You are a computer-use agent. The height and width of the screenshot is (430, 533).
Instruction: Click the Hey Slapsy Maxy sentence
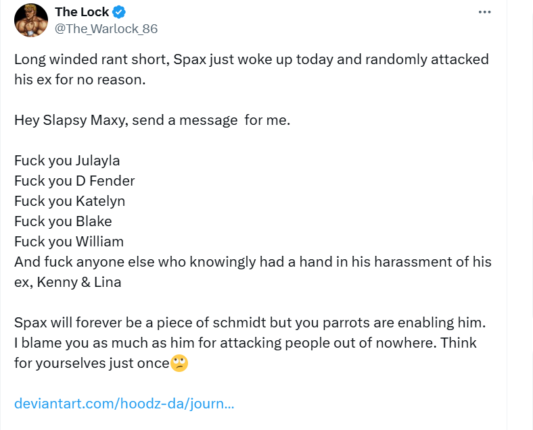tap(152, 120)
